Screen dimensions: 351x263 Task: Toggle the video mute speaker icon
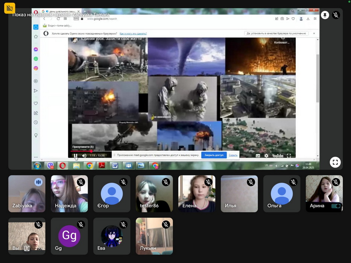point(84,156)
